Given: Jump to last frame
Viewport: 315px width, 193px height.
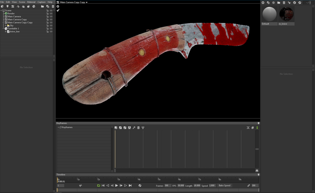Looking at the screenshot, I should 130,185.
